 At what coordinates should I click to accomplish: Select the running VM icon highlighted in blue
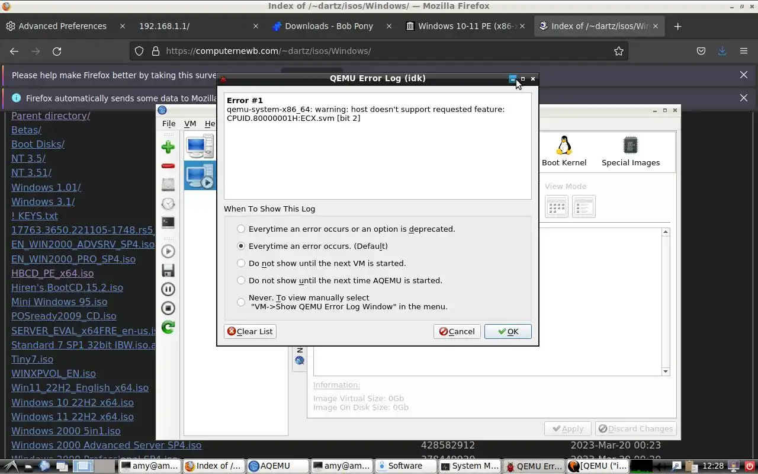199,175
